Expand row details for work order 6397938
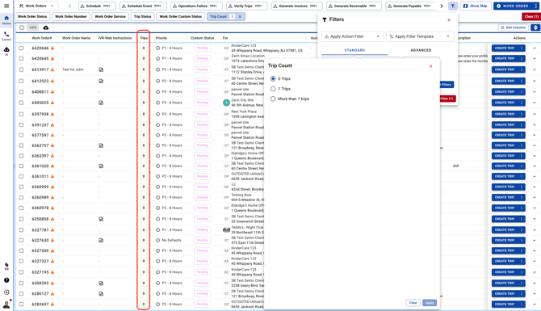This screenshot has height=311, width=541. click(x=535, y=114)
